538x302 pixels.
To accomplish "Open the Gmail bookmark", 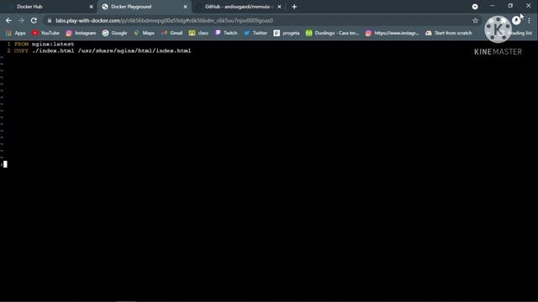I will [171, 33].
